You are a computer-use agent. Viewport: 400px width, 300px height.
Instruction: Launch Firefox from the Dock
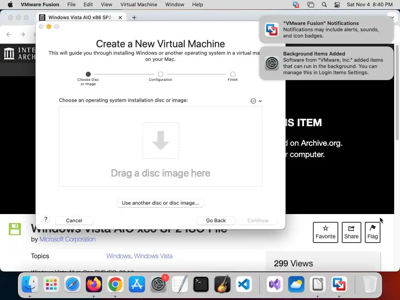point(94,284)
